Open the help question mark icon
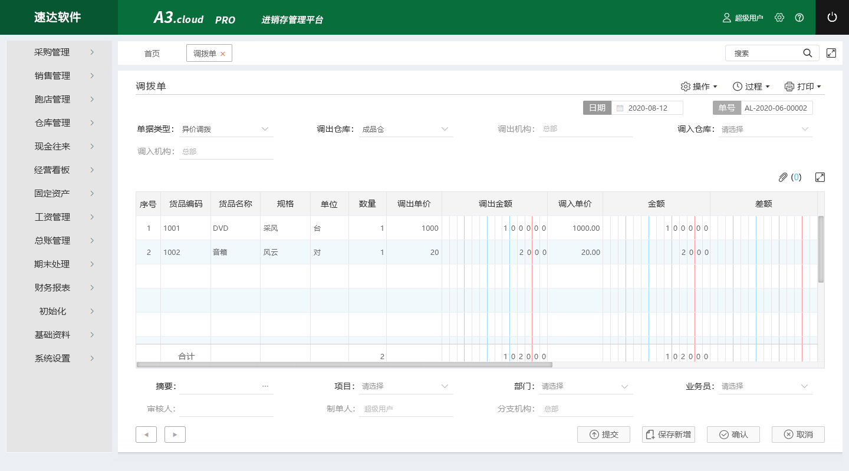The image size is (849, 471). click(799, 18)
